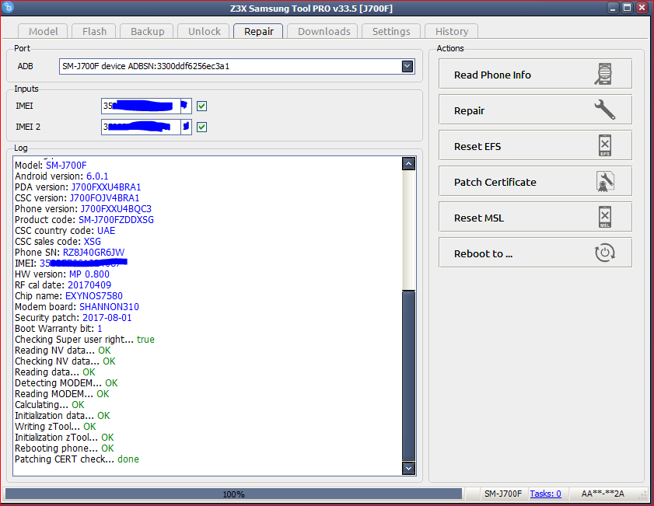The width and height of the screenshot is (654, 506).
Task: Click the Reset EFS phone icon
Action: 605,145
